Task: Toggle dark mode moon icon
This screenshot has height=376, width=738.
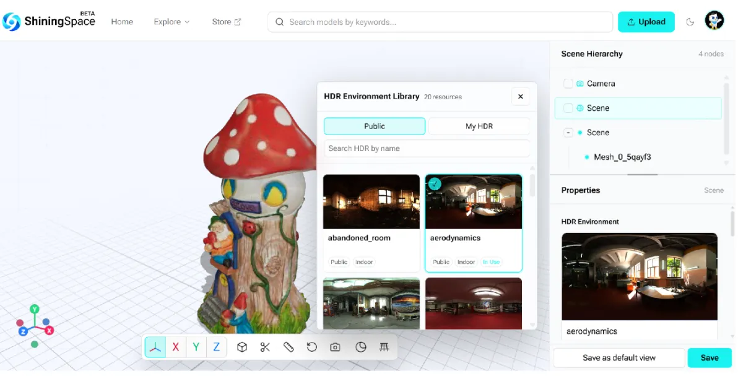Action: (x=690, y=22)
